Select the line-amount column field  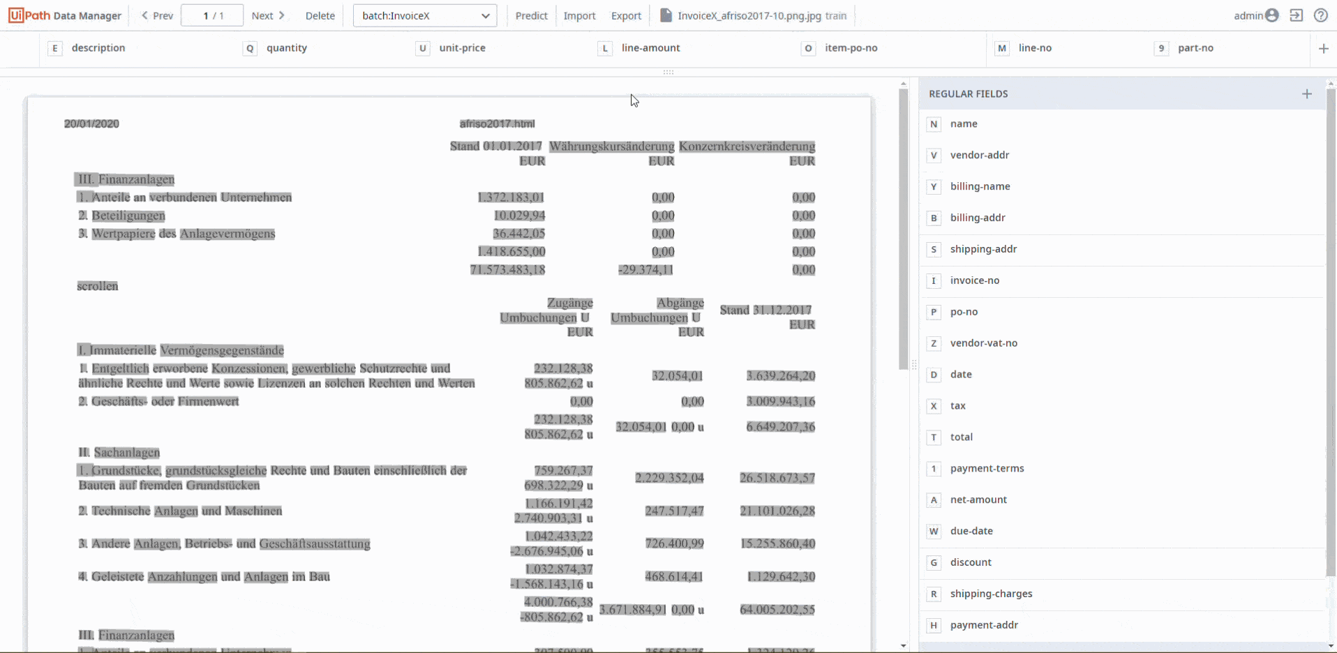(x=650, y=48)
